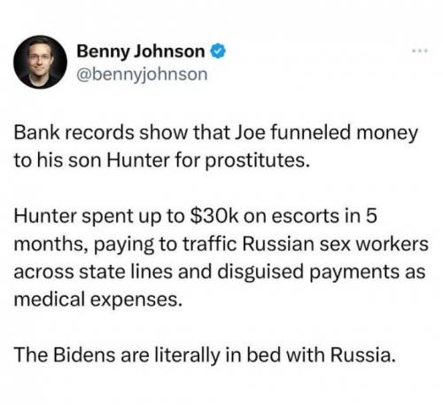The height and width of the screenshot is (405, 443).
Task: Open the three-dot more options menu
Action: pos(420,51)
